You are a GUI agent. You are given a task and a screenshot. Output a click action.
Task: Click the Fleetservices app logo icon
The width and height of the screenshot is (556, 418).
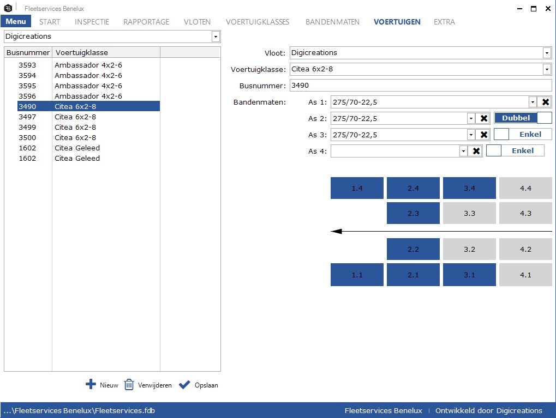(8, 9)
